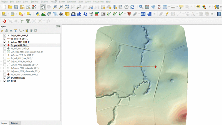Click the Zoom Full extent icon
The width and height of the screenshot is (222, 125).
pos(67,7)
